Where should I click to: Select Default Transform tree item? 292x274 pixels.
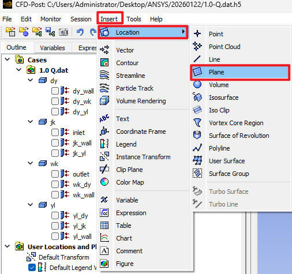click(63, 257)
